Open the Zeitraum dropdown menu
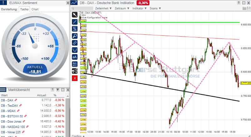The image size is (251, 137). (122, 8)
